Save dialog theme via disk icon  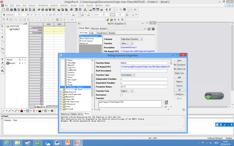click(149, 29)
